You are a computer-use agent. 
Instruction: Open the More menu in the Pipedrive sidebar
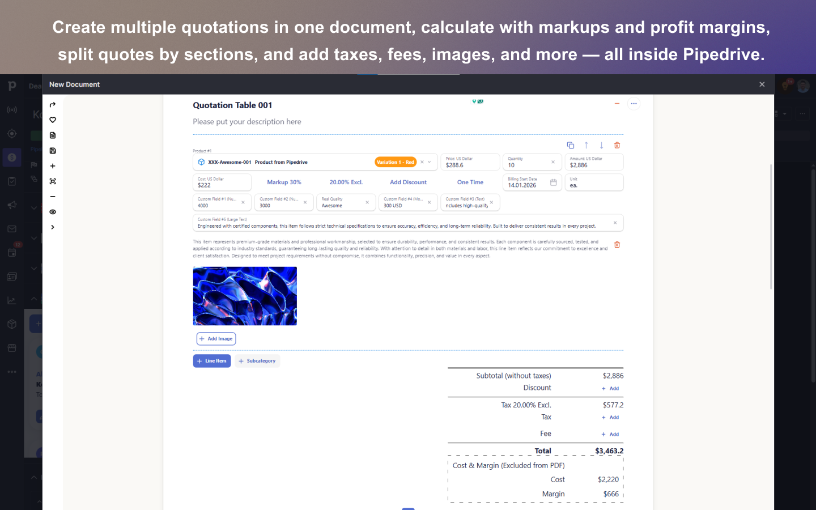click(x=12, y=371)
